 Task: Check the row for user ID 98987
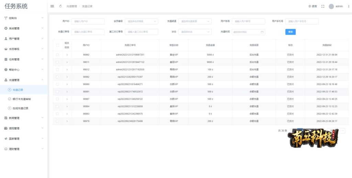click(57, 99)
